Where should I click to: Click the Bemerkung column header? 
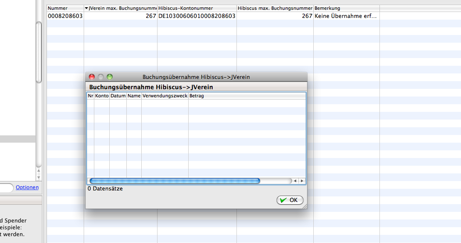pyautogui.click(x=346, y=8)
